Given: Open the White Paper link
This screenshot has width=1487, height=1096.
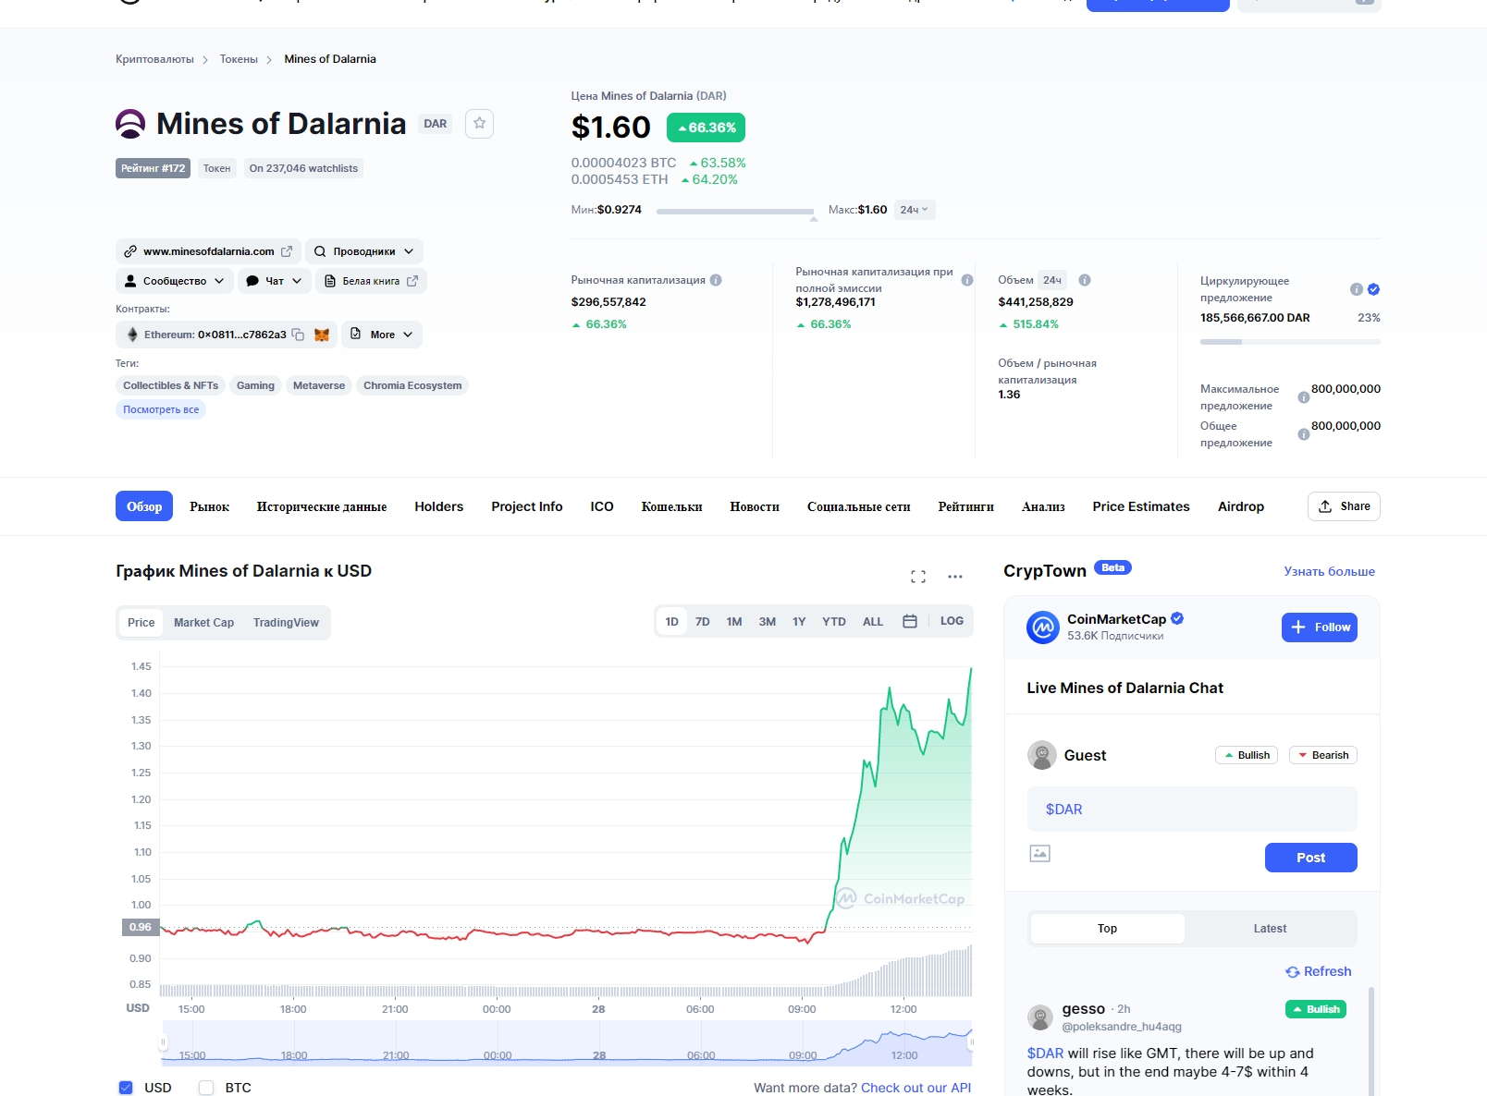Looking at the screenshot, I should coord(371,281).
